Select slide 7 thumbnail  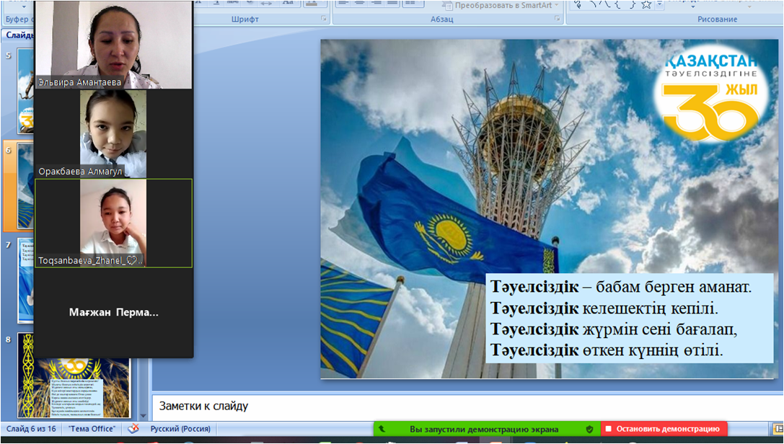[x=24, y=280]
